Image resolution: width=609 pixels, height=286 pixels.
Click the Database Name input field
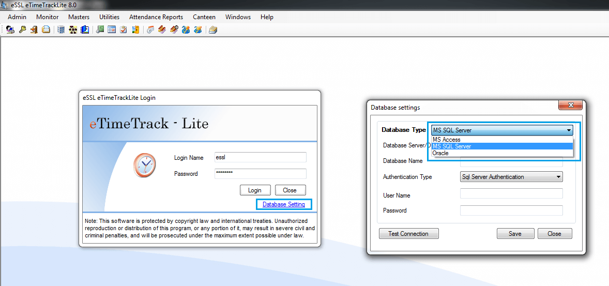(x=511, y=161)
